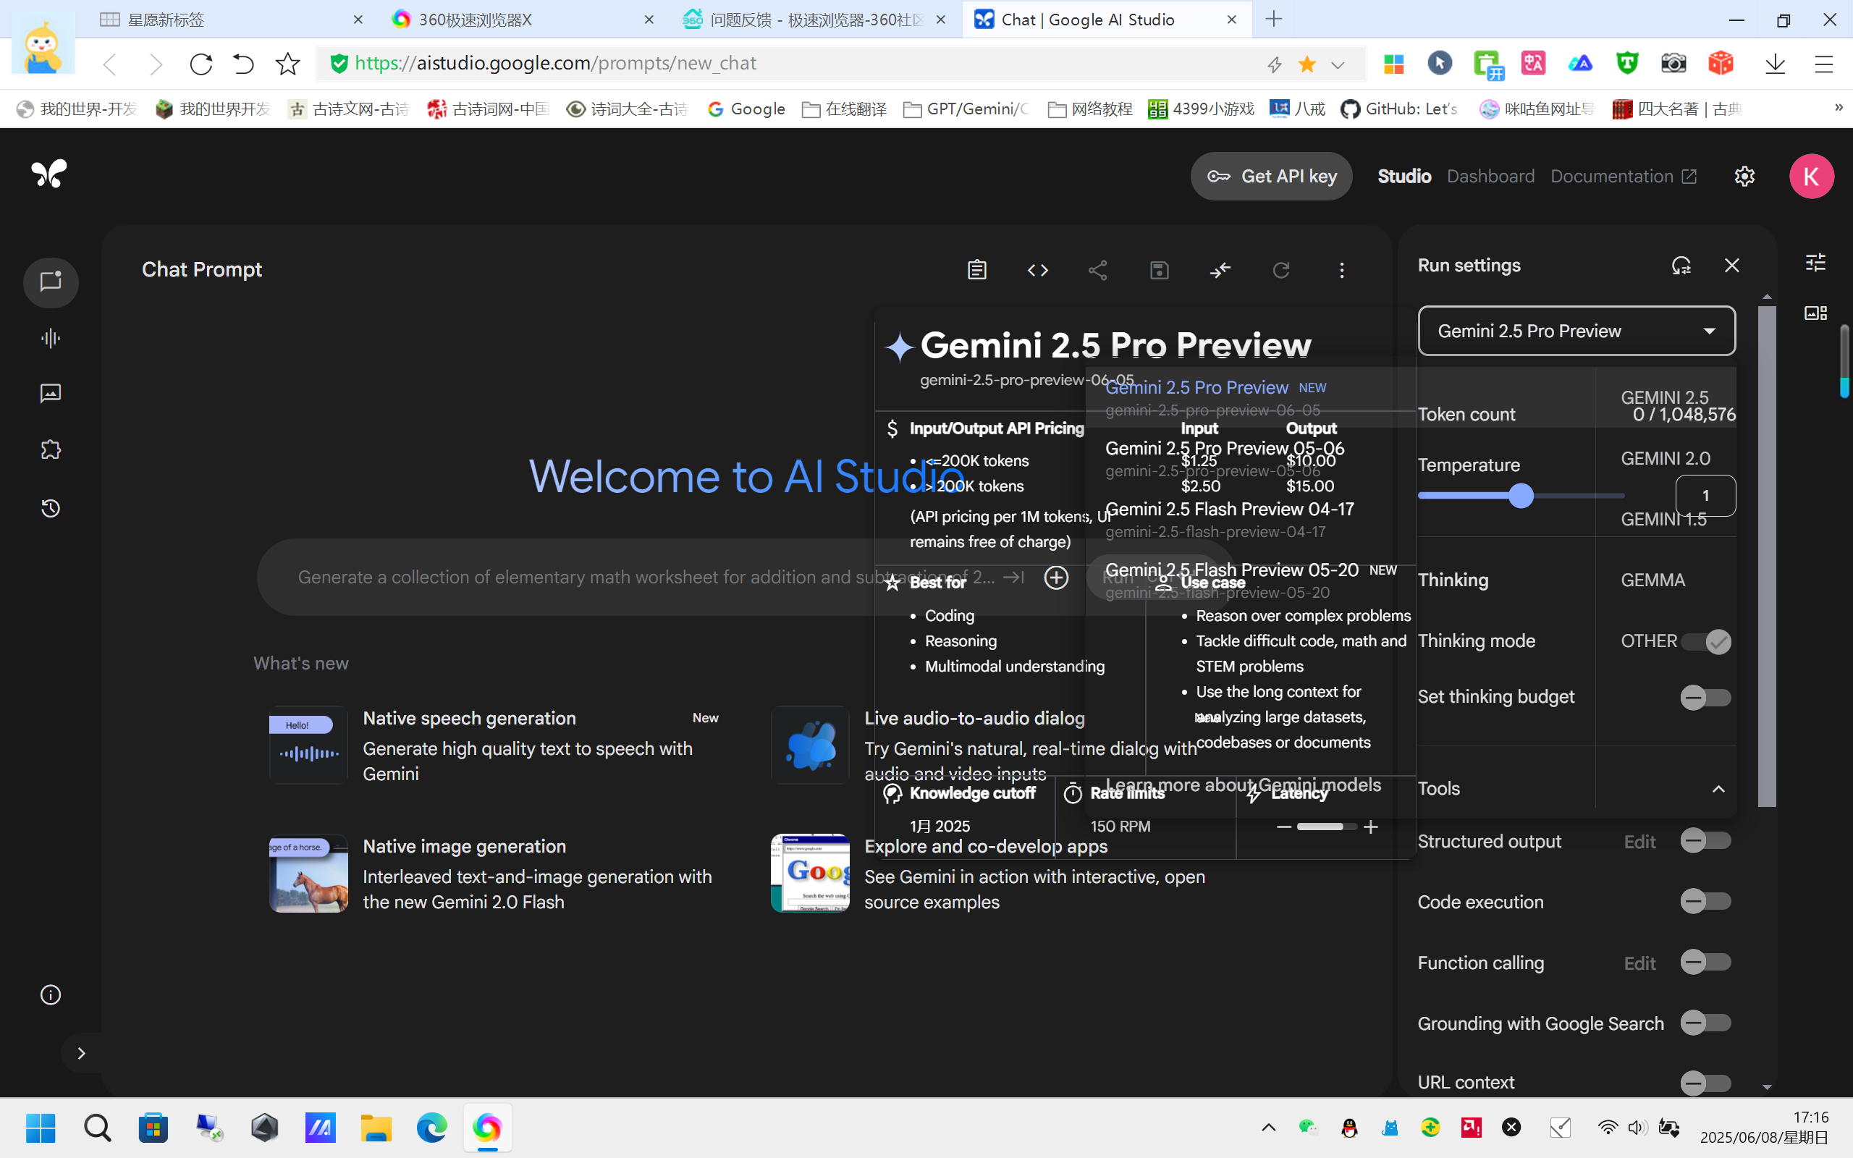Open the Chat prompt sidebar icon
Viewport: 1853px width, 1158px height.
pos(51,282)
